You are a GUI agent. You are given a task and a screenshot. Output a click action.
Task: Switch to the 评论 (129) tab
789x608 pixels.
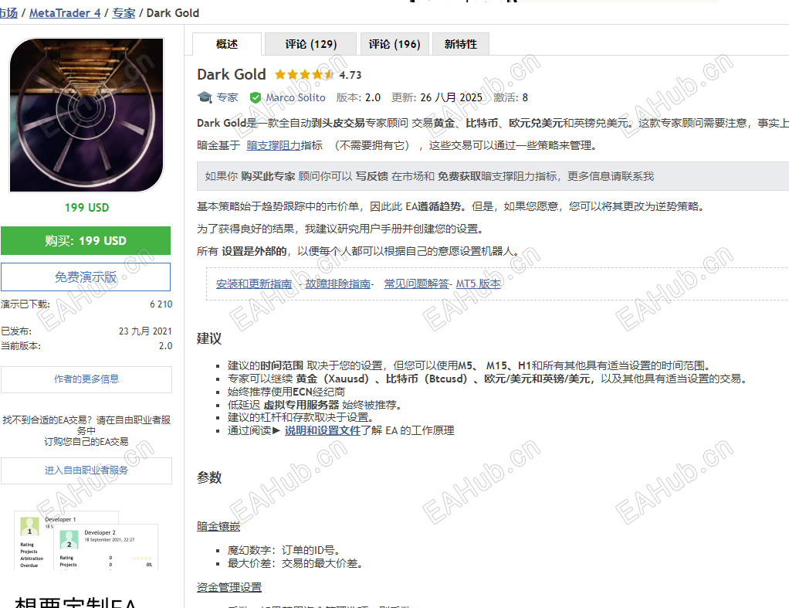(310, 44)
